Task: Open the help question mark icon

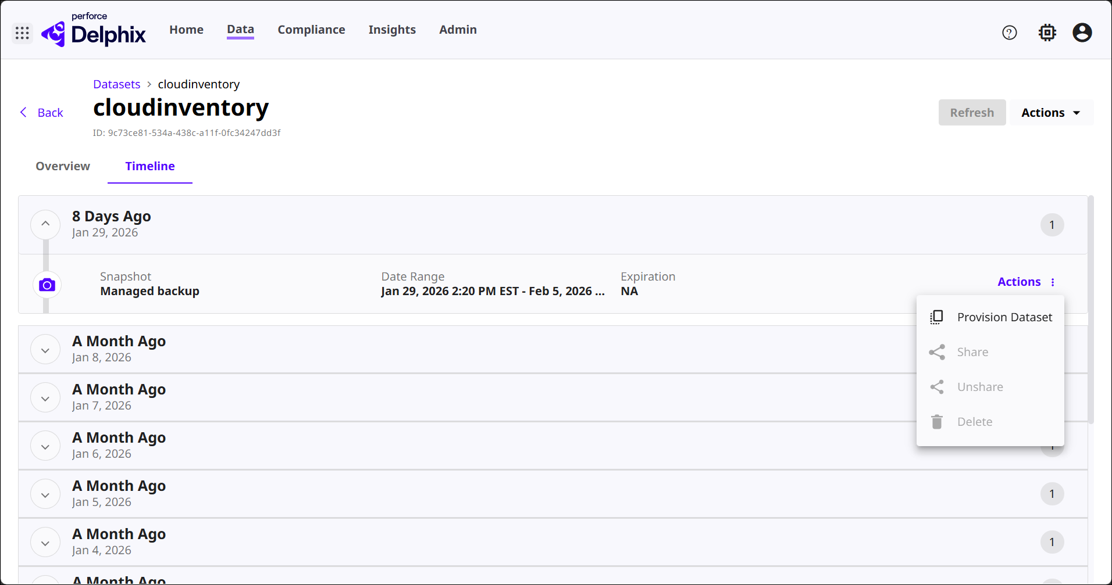Action: 1010,33
